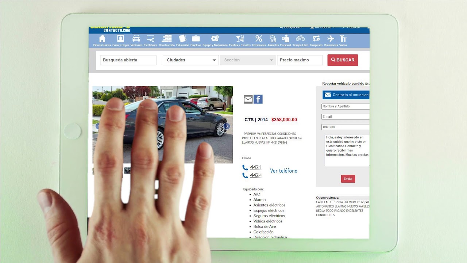
Task: Click the red BUSCAR button
Action: click(x=343, y=60)
